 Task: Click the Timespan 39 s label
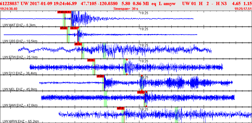[x=124, y=9]
